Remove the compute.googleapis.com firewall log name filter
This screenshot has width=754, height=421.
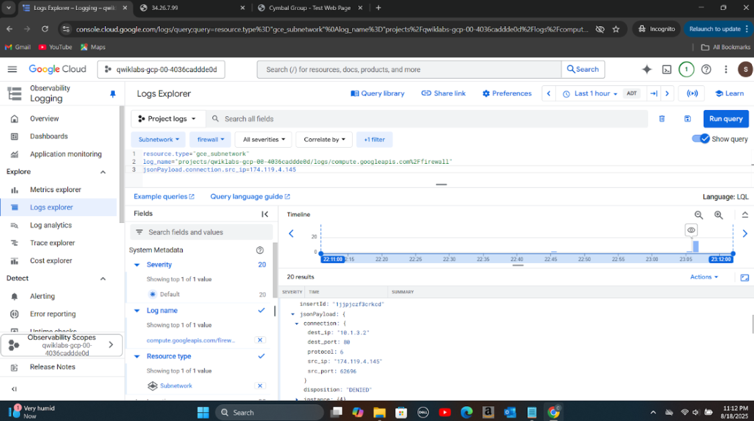[x=260, y=340]
